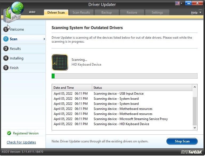
Task: Click the log scrollbar down arrow
Action: [195, 127]
